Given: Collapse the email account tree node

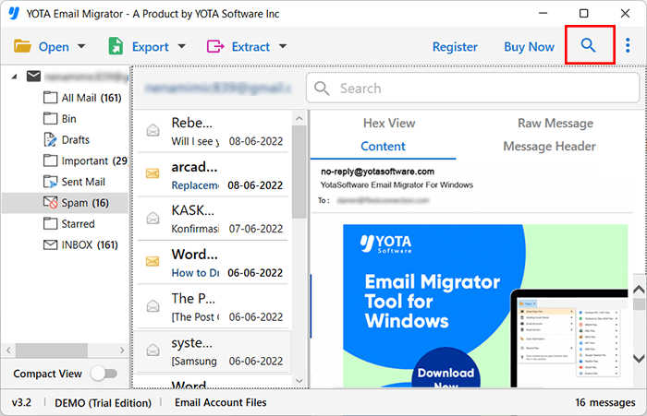Looking at the screenshot, I should pos(13,77).
